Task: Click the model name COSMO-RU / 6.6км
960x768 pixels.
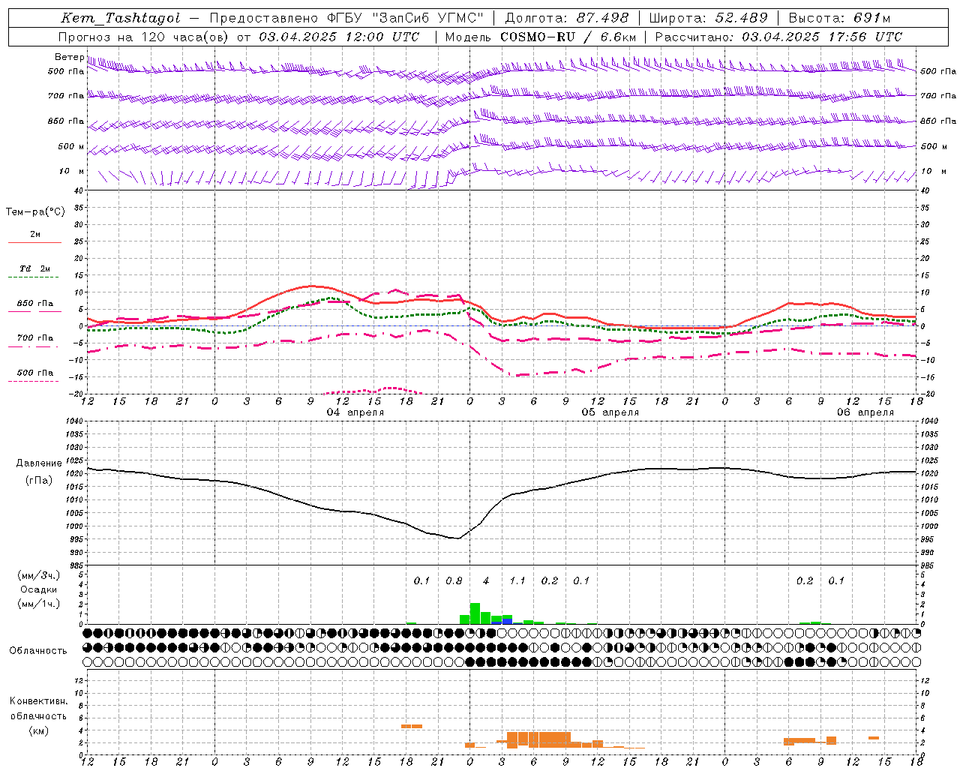Action: point(568,37)
